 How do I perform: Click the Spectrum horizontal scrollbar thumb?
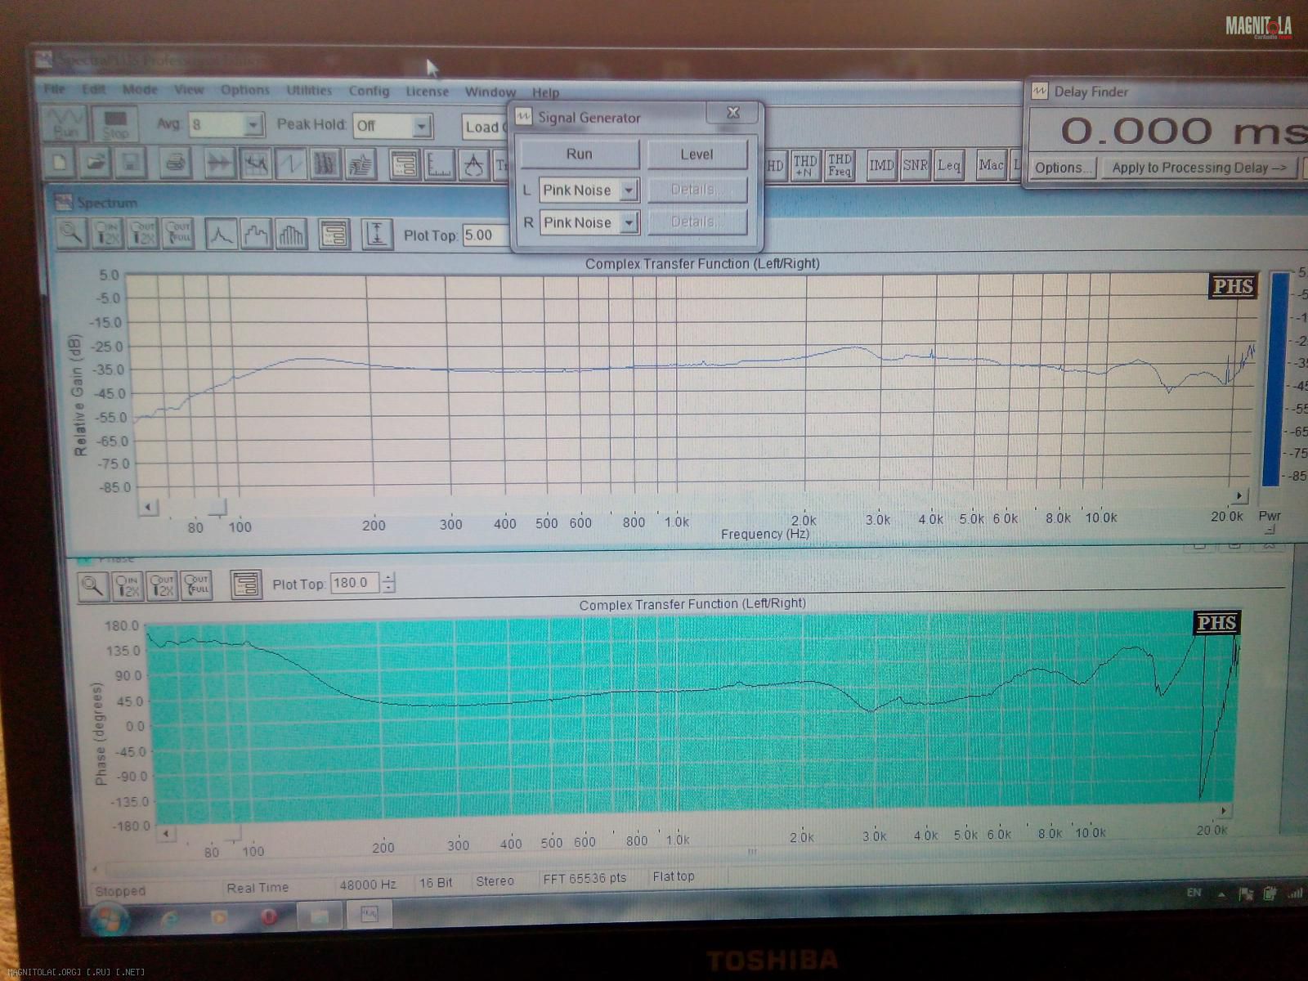click(x=217, y=508)
